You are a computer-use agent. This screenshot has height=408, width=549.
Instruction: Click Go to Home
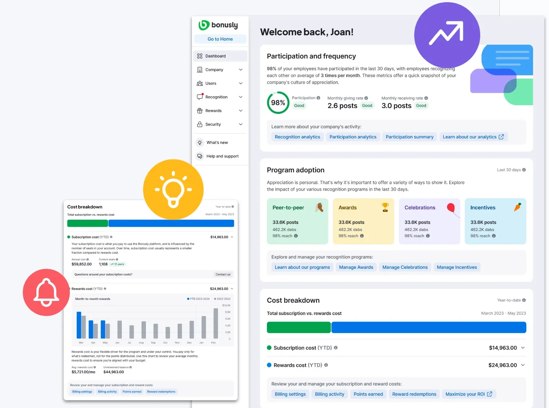click(x=220, y=39)
